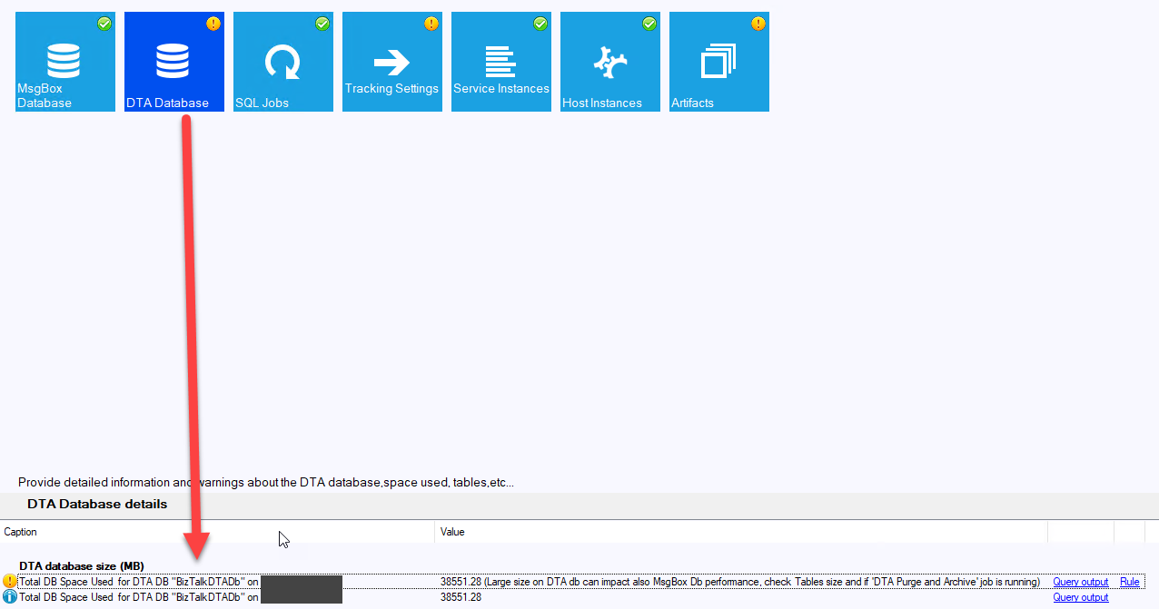Screen dimensions: 1159x609
Task: Click the Rule link
Action: (1129, 582)
